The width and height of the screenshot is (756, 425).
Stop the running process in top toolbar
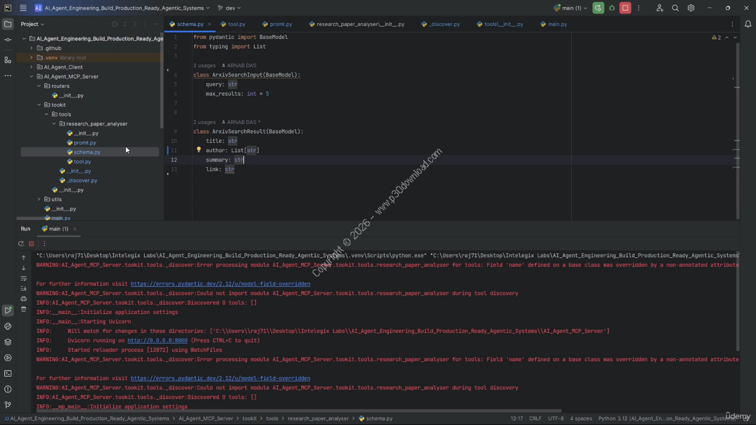click(x=625, y=8)
